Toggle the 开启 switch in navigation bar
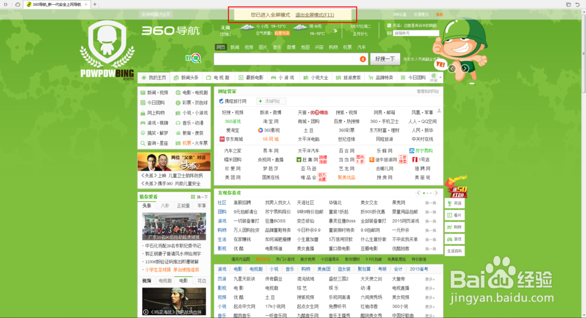The image size is (586, 318). pos(434,77)
